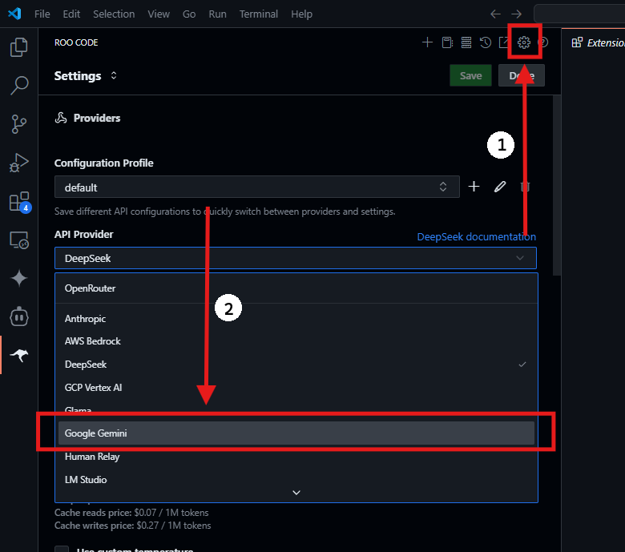Click the VS Code logo icon

click(x=14, y=14)
